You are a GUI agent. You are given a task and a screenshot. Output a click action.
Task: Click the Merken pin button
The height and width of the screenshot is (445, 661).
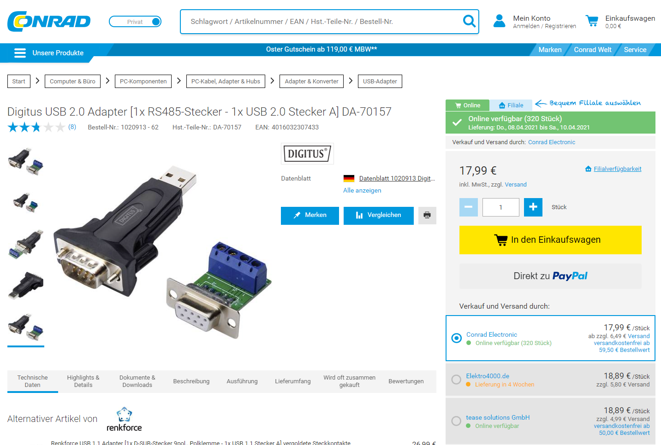(310, 216)
